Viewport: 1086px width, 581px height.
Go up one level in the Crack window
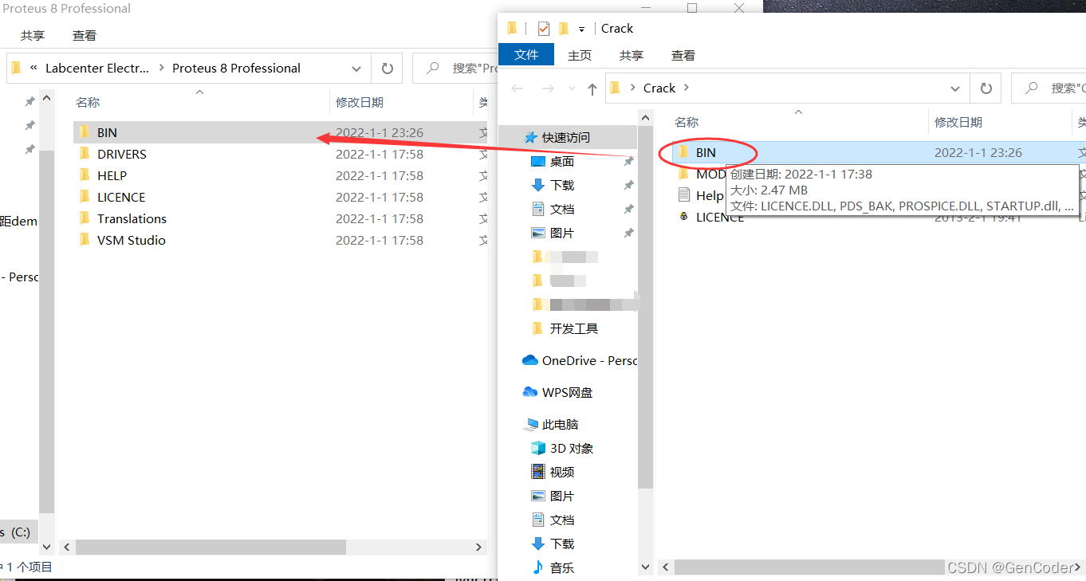(592, 88)
